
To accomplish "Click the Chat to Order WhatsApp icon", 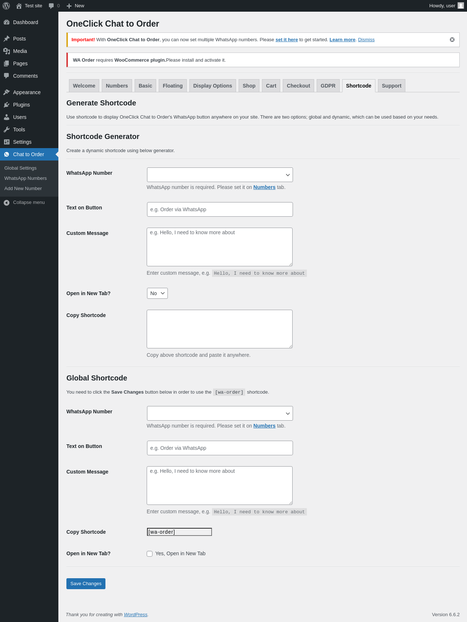I will coord(7,154).
